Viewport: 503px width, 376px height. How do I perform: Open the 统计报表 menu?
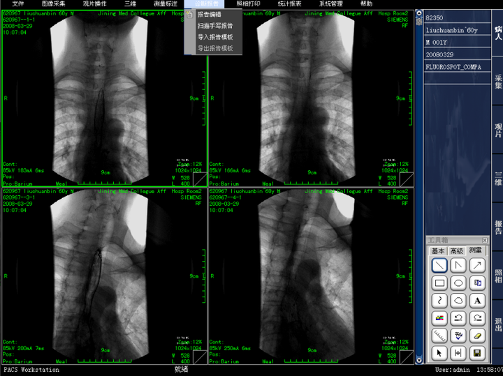(289, 4)
